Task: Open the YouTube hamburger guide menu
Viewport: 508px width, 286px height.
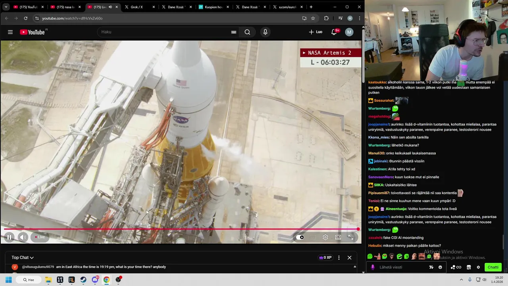Action: pyautogui.click(x=10, y=32)
